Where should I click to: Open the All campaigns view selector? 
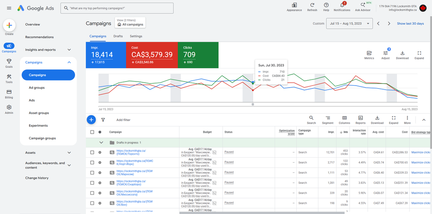point(130,22)
